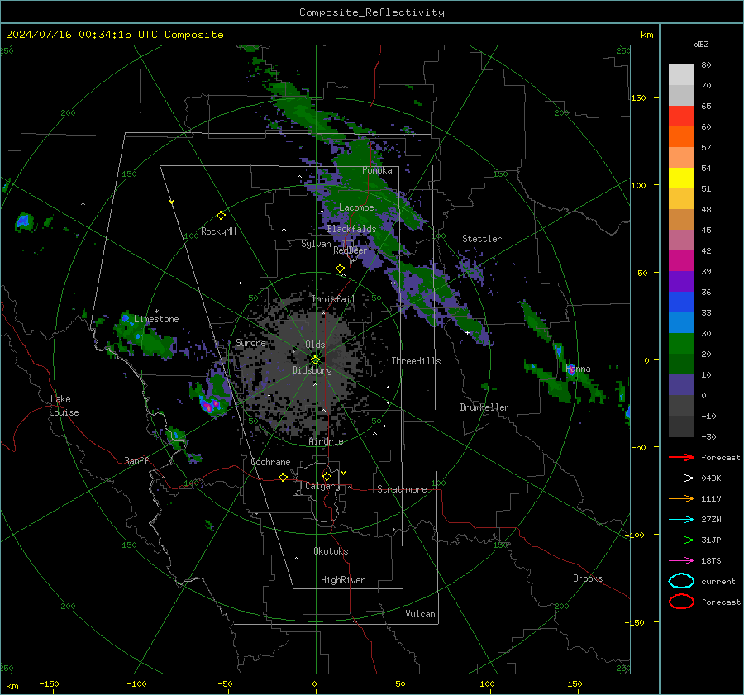Viewport: 744px width, 695px height.
Task: Click the red forecast ellipse legend icon
Action: tap(681, 602)
